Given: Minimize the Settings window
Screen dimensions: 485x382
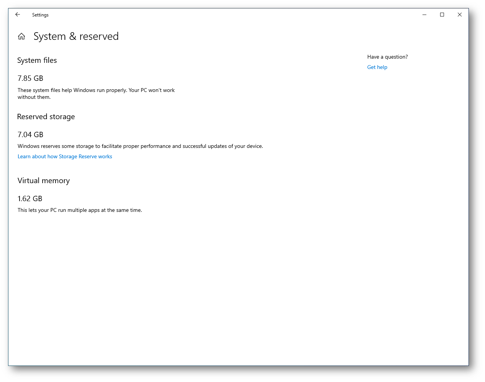Looking at the screenshot, I should point(424,15).
